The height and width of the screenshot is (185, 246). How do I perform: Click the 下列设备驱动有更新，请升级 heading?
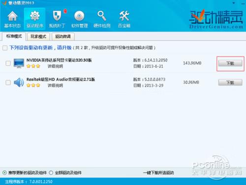(x=40, y=48)
